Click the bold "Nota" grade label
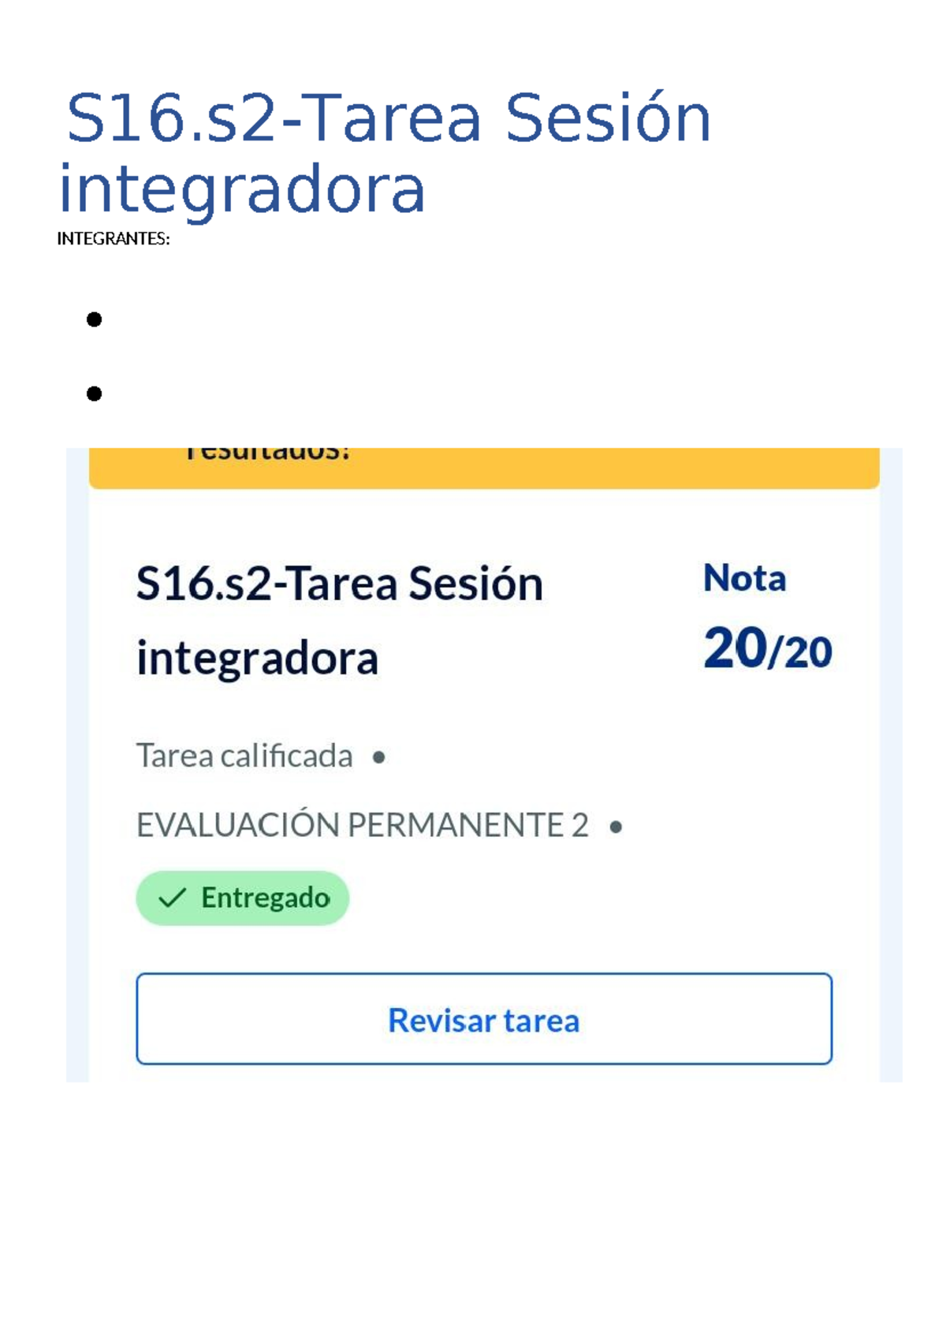The image size is (946, 1336). click(745, 580)
